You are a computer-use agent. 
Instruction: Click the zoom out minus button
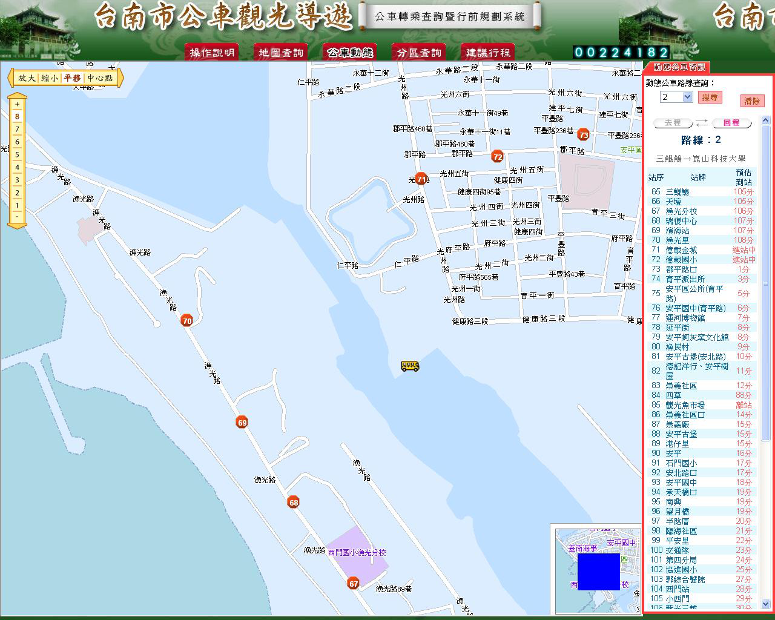coord(18,217)
